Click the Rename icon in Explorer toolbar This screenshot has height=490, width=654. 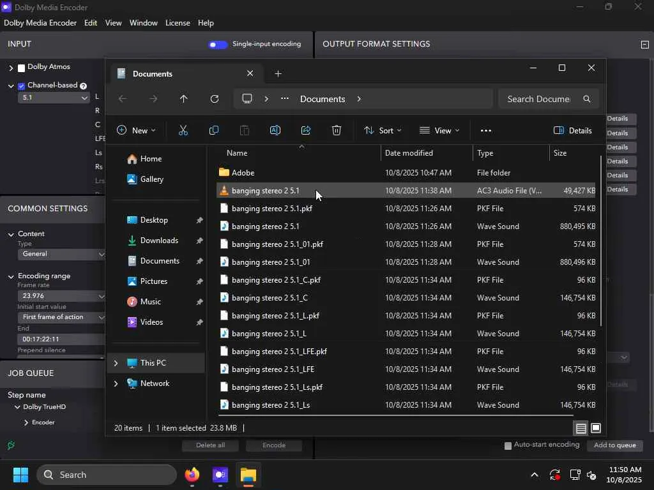[x=275, y=130]
